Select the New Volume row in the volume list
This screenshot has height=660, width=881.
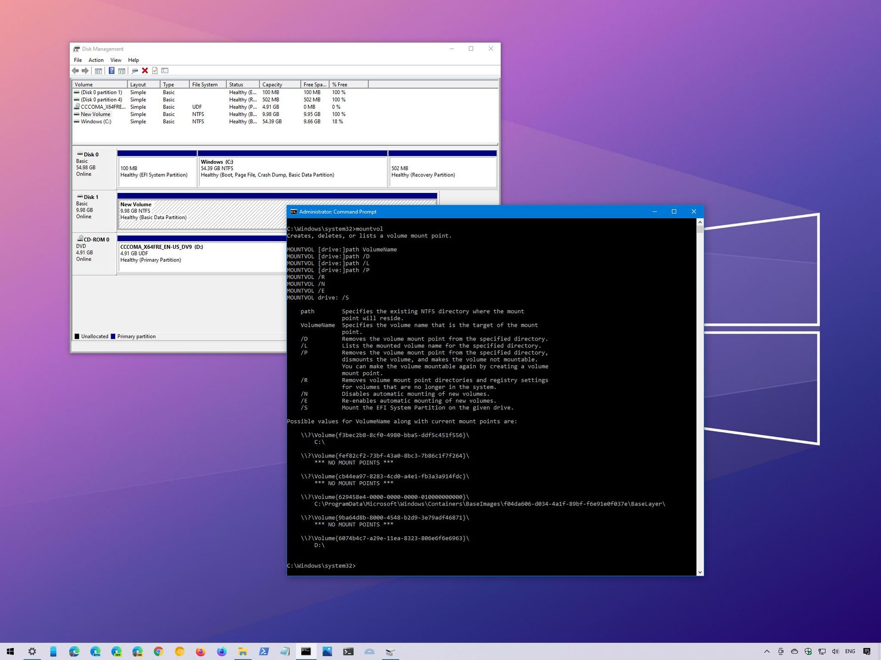(95, 114)
